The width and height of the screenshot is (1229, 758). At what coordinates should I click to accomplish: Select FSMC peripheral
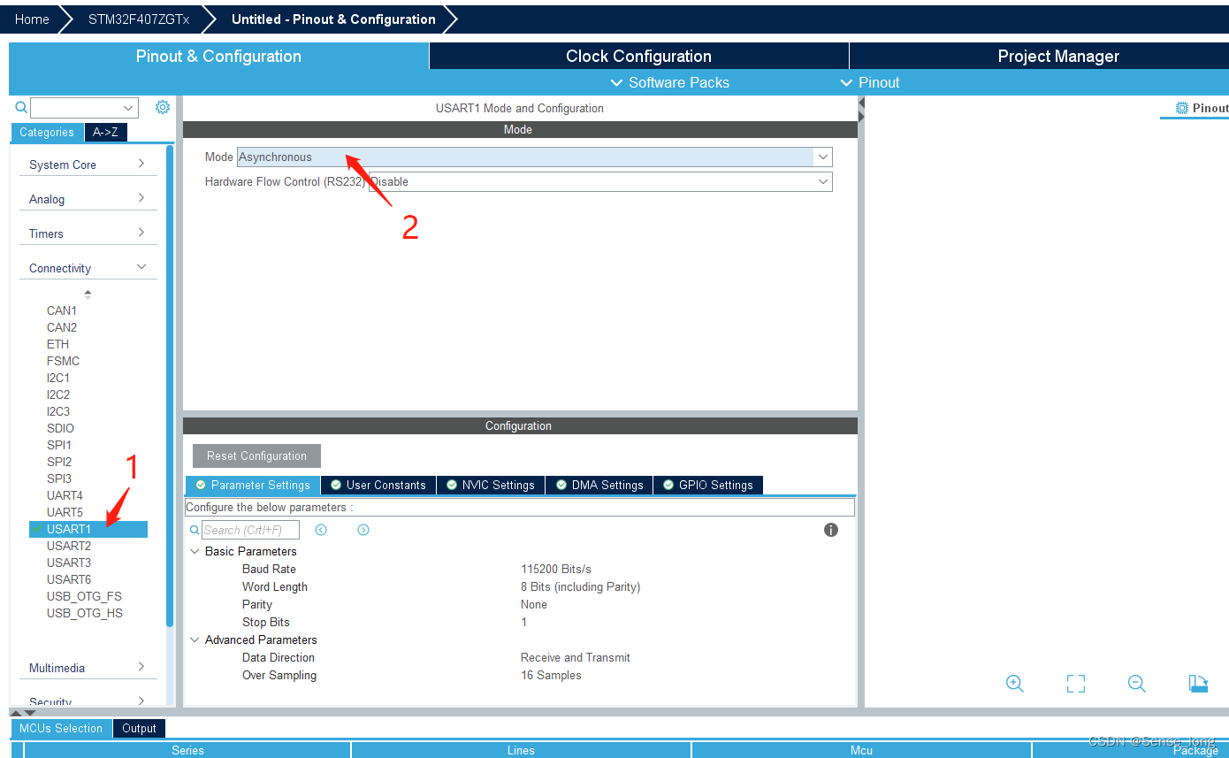pyautogui.click(x=63, y=361)
